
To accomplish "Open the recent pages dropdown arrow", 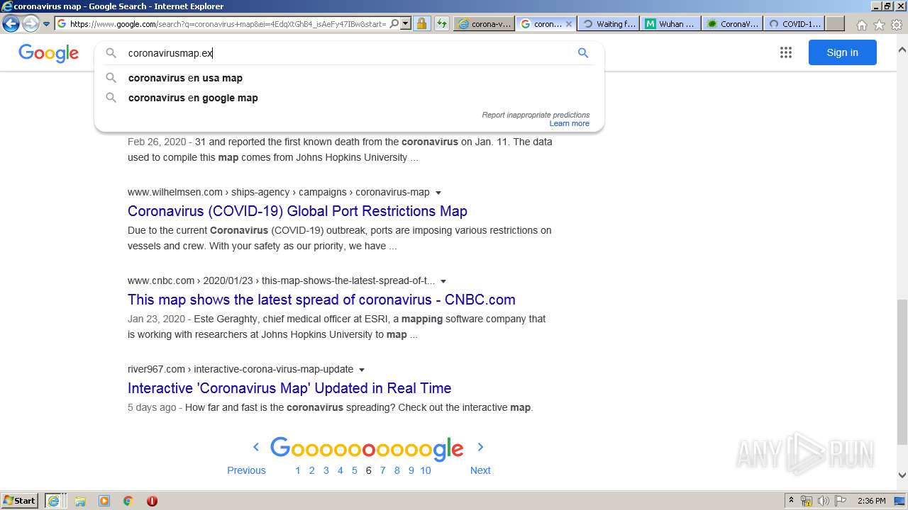I will [x=46, y=24].
